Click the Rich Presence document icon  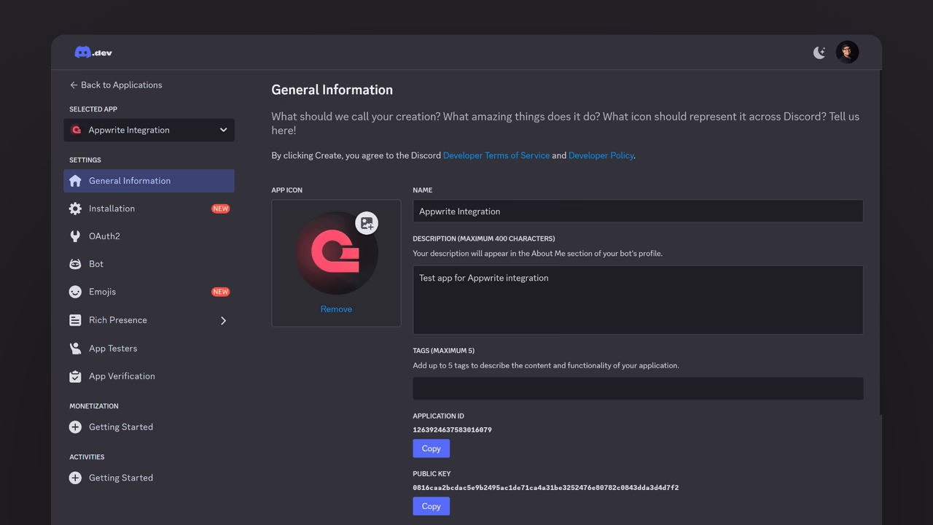(x=75, y=320)
